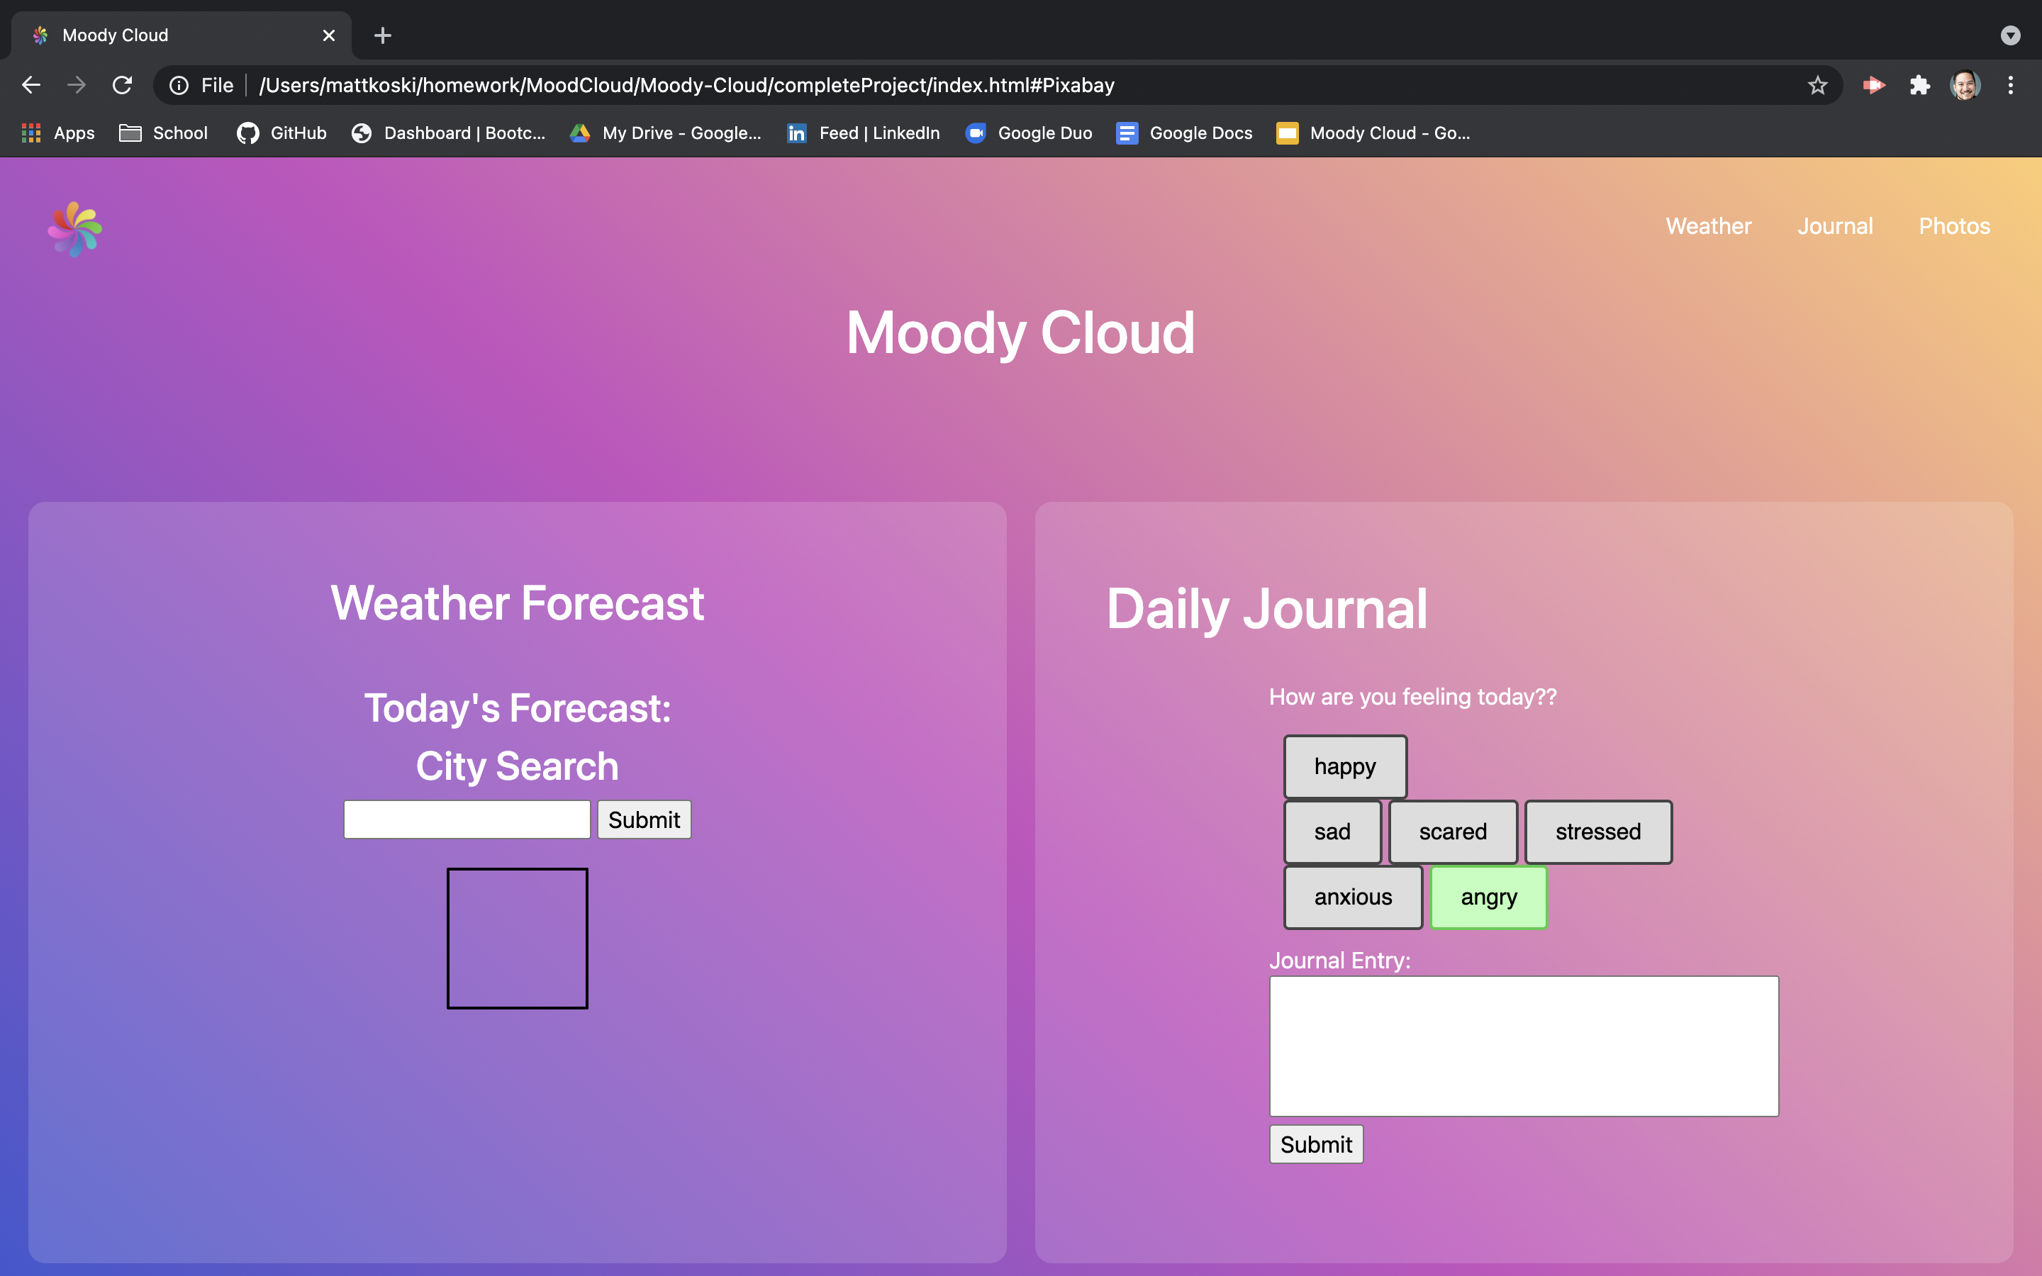This screenshot has height=1276, width=2042.
Task: Click the empty weather icon box
Action: click(x=518, y=939)
